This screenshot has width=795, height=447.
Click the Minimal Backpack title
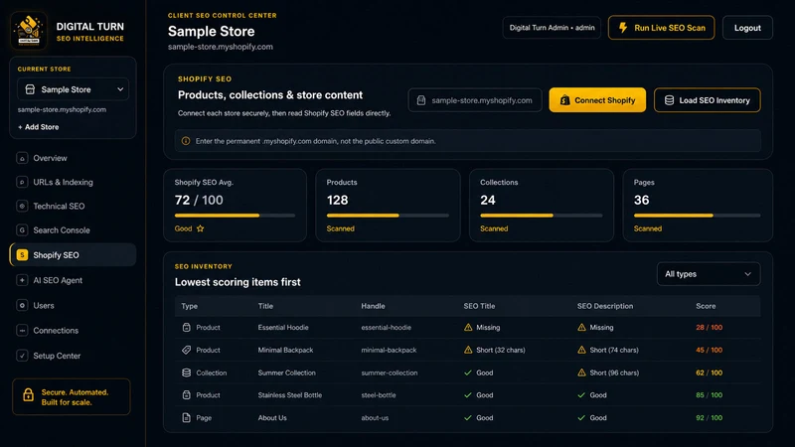coord(285,350)
